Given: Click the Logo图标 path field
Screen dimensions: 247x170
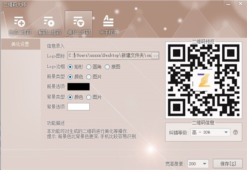Looking at the screenshot, I should (110, 56).
